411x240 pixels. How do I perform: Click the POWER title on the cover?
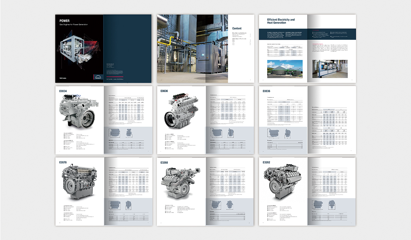click(64, 21)
